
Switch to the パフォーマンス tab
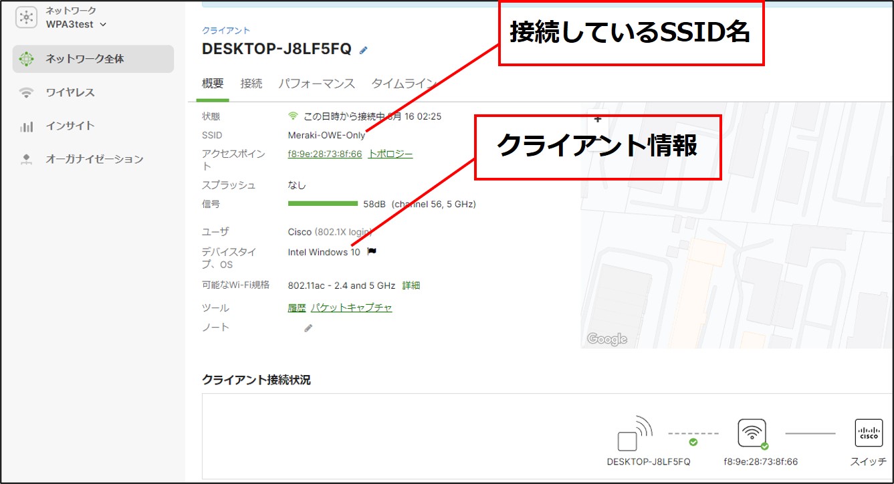click(x=316, y=84)
